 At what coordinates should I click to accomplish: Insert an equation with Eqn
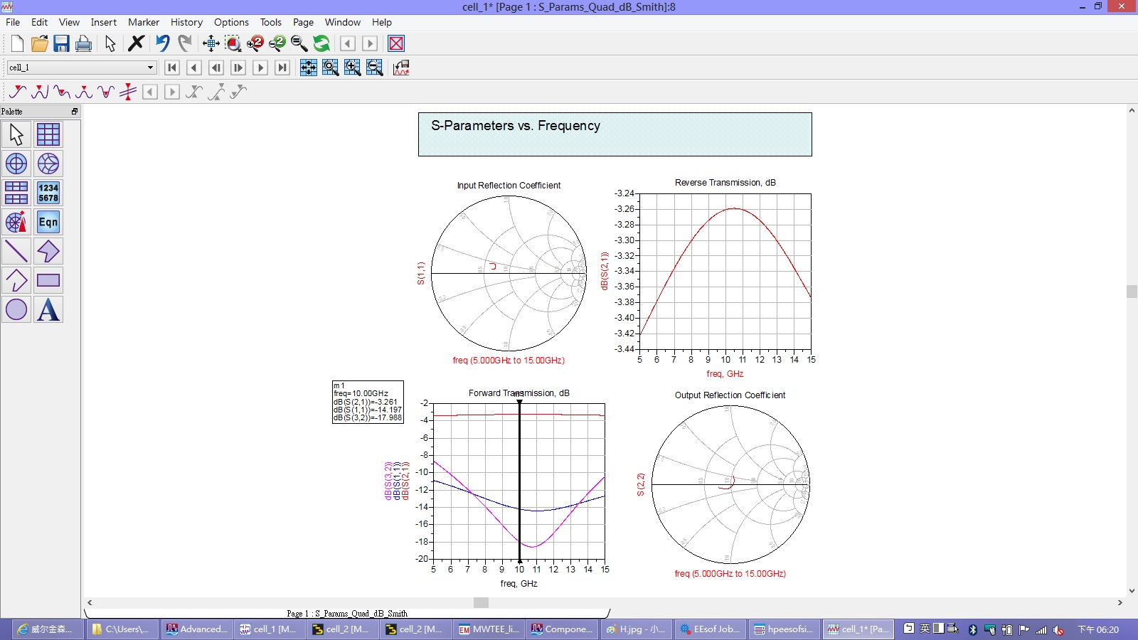48,222
